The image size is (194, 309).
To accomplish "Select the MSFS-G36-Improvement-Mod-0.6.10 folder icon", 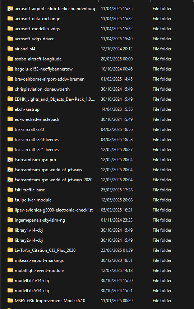I will [10, 300].
